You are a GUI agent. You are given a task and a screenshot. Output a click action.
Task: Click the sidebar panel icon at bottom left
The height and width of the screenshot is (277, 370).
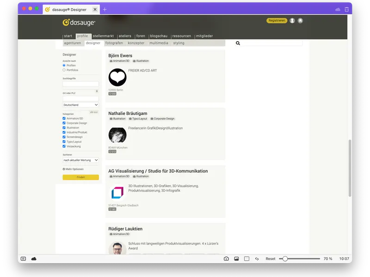tap(23, 259)
